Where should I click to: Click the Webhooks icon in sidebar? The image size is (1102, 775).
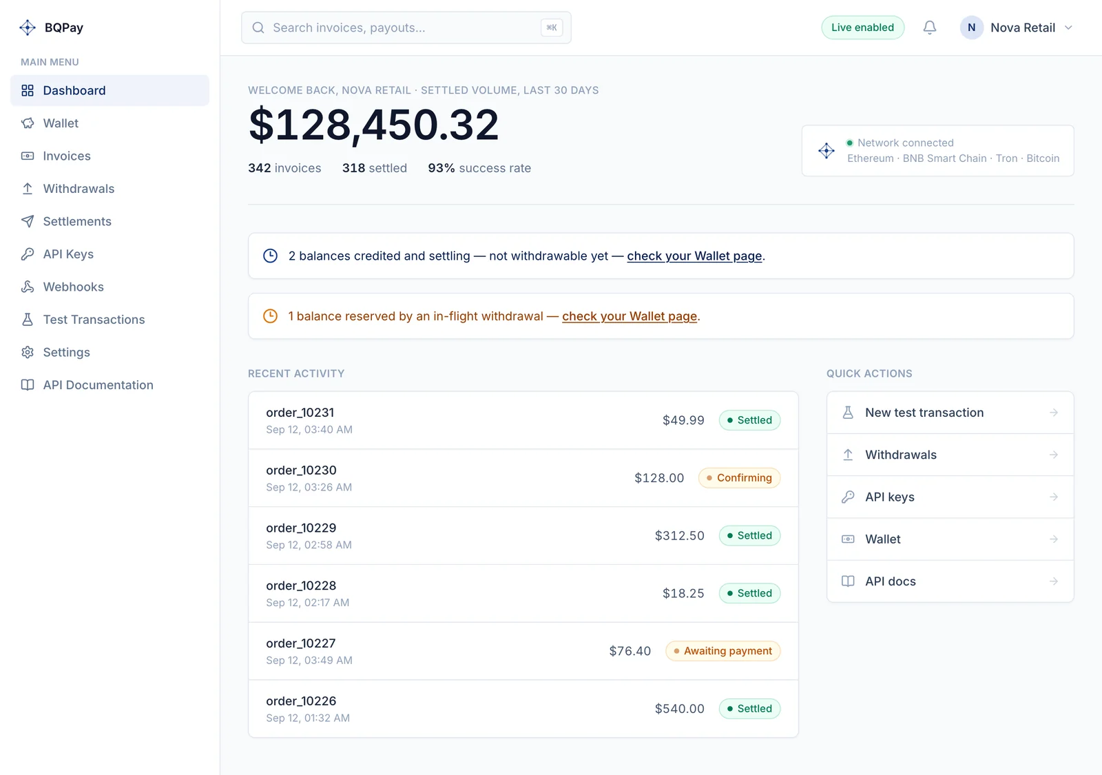tap(28, 287)
